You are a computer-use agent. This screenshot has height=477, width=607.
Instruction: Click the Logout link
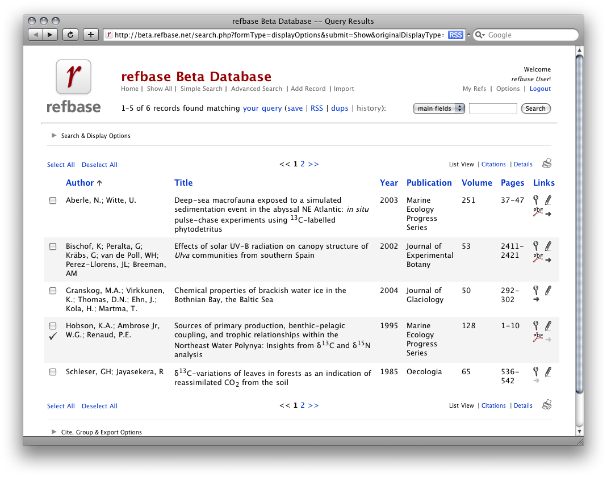click(540, 89)
